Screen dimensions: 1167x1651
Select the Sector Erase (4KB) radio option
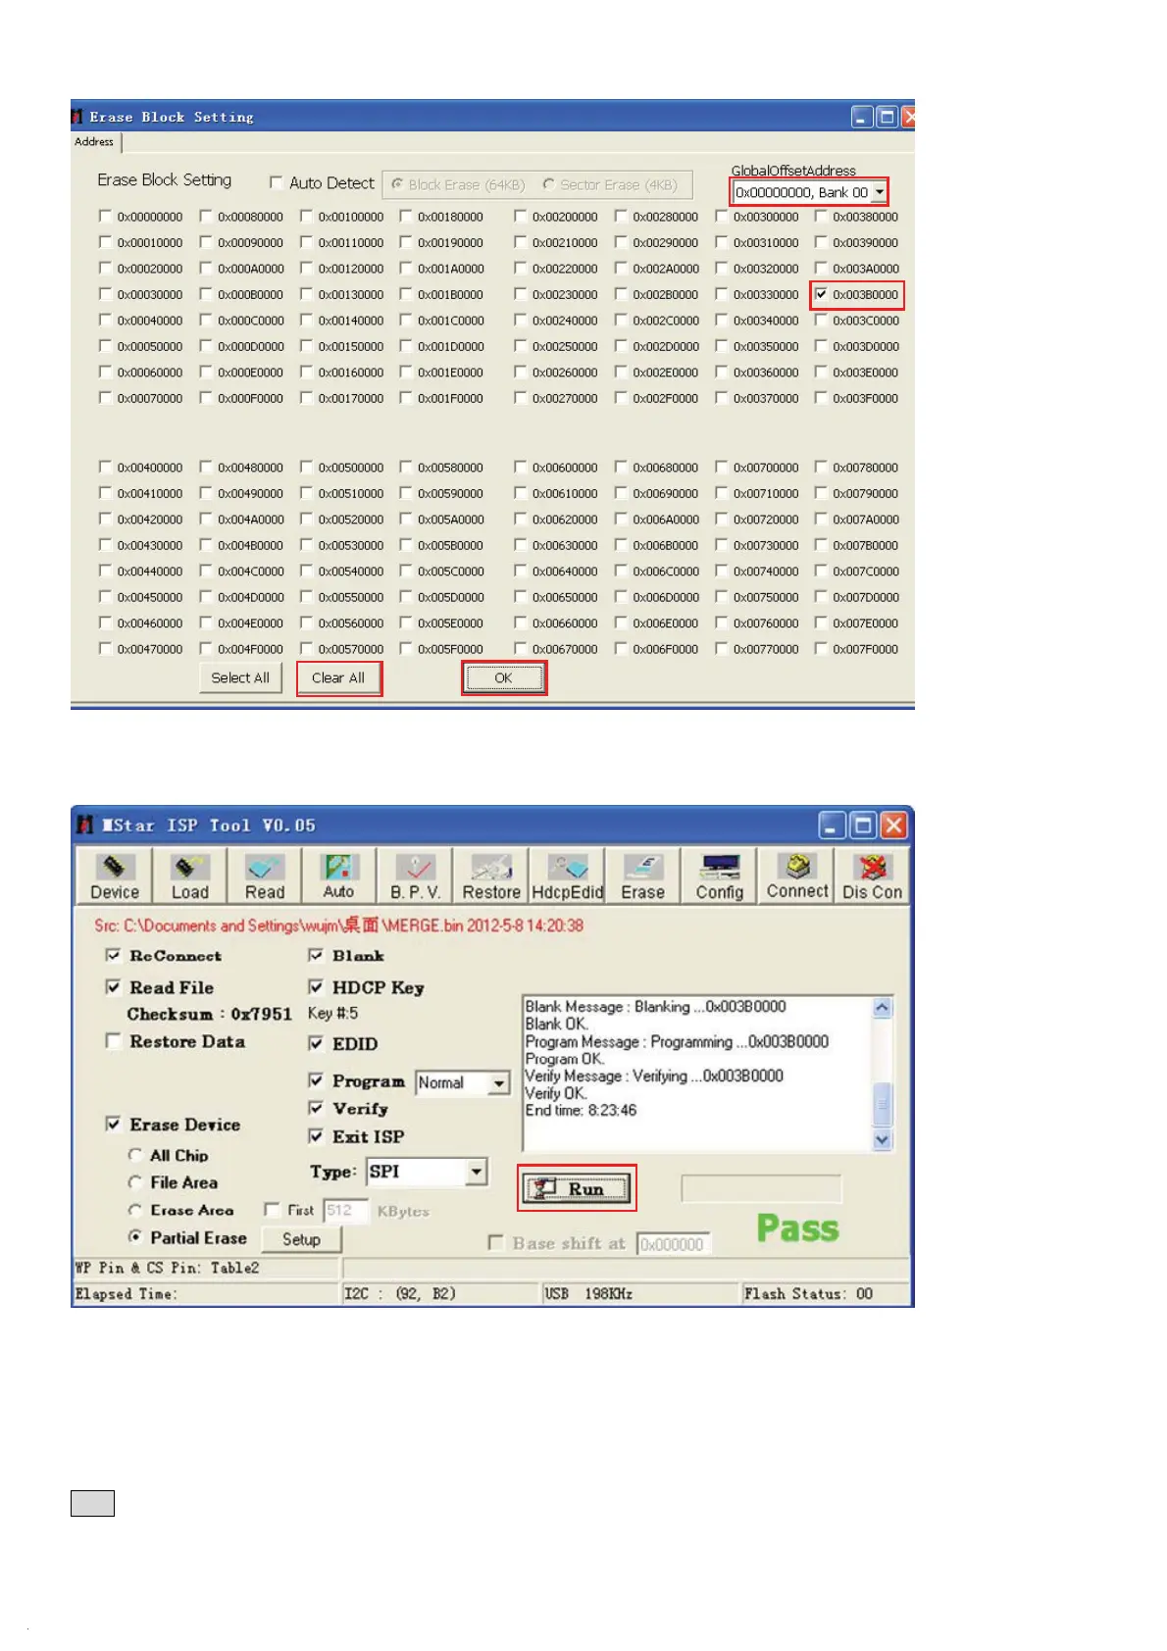(549, 184)
